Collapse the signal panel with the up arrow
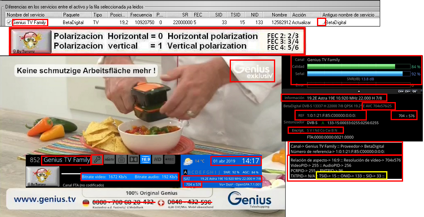Image resolution: width=424 pixels, height=217 pixels. coord(359,91)
